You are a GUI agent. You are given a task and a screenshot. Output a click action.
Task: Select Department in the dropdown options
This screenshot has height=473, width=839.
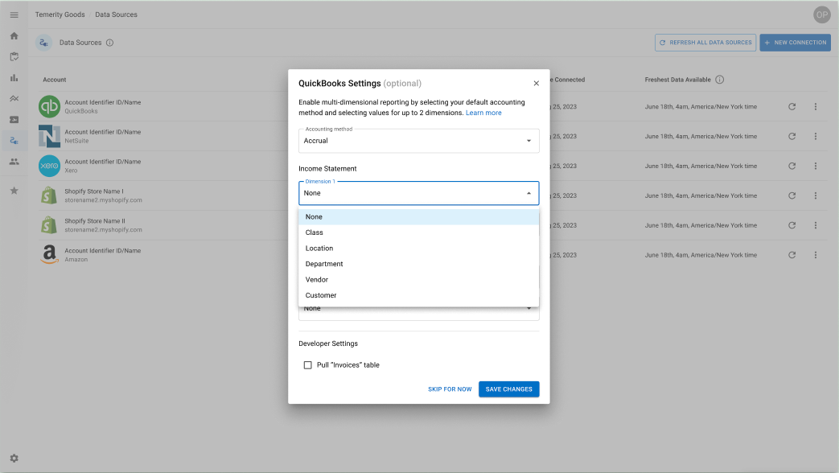coord(324,264)
